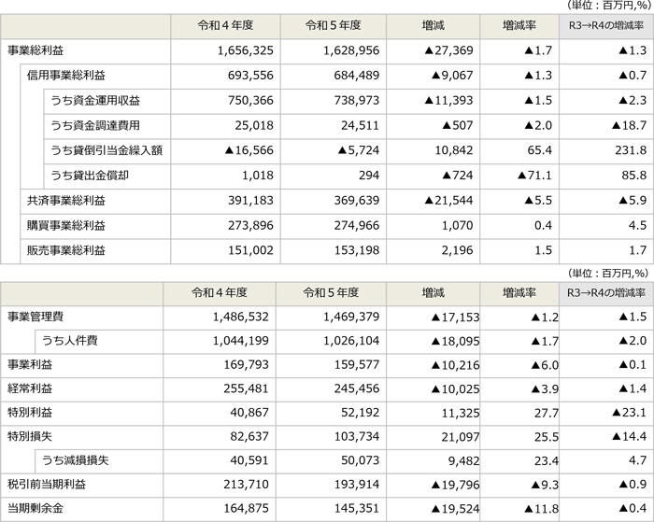Select the 事業利益 row label

click(x=30, y=365)
